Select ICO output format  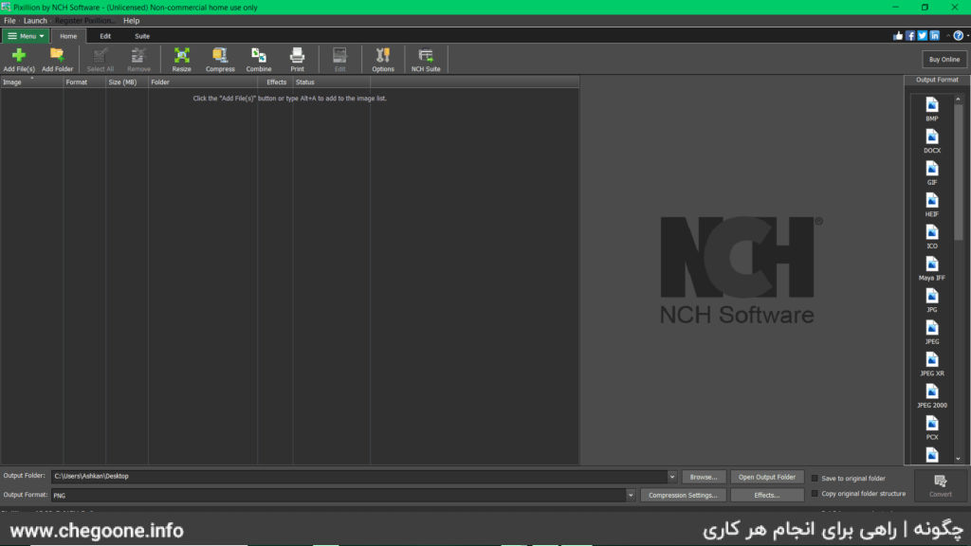[x=932, y=236]
